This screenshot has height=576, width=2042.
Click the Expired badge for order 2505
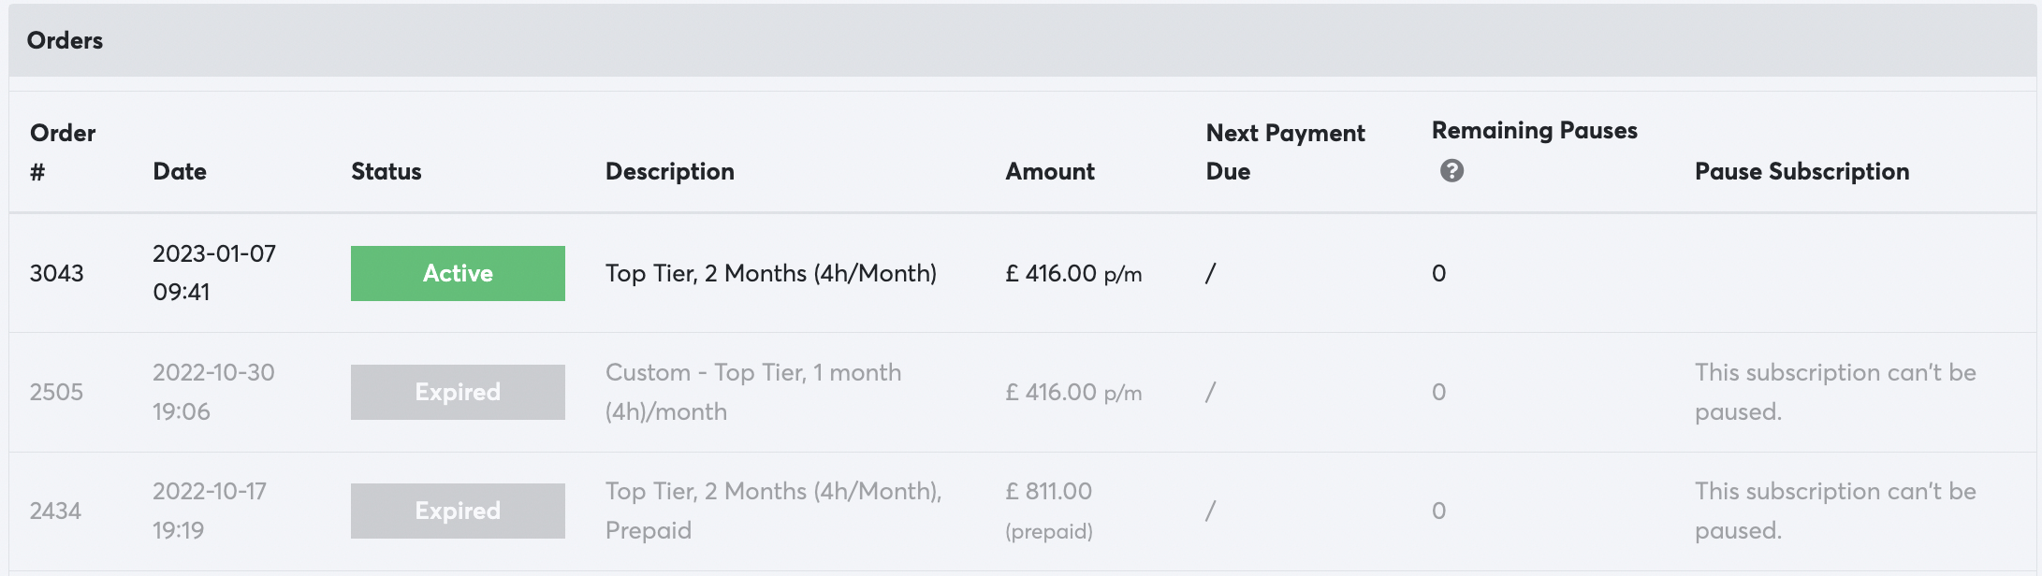458,392
